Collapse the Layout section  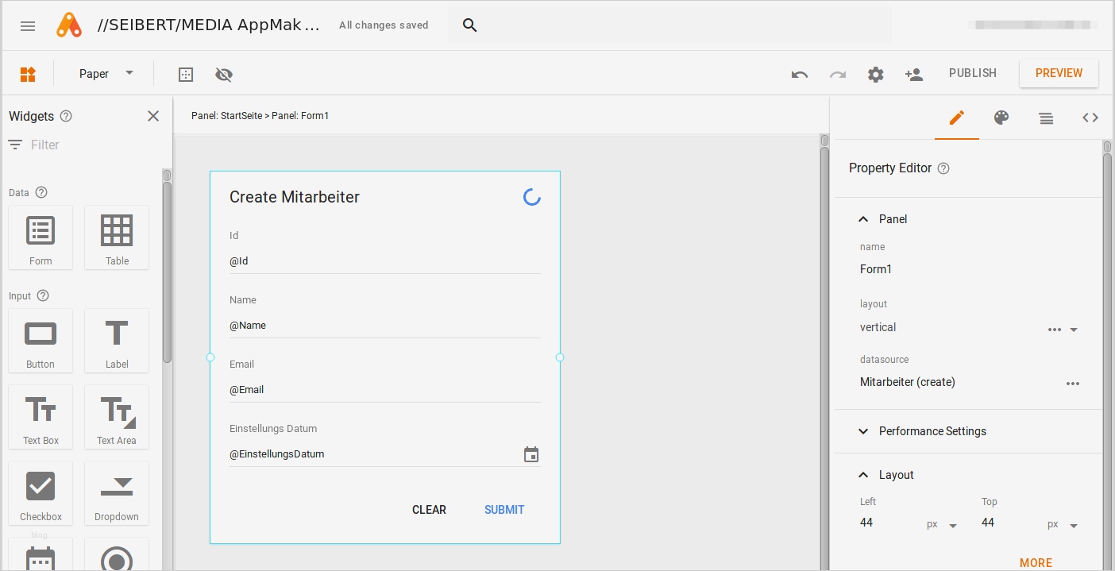pyautogui.click(x=863, y=475)
